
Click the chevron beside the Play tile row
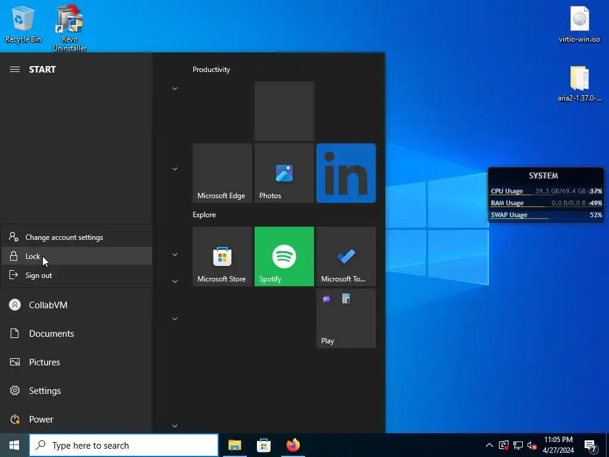[x=175, y=319]
